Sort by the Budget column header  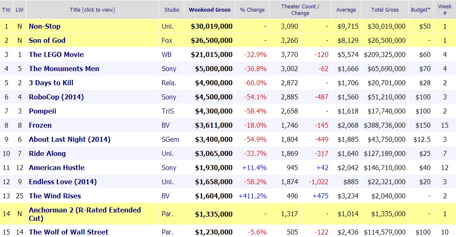click(421, 10)
